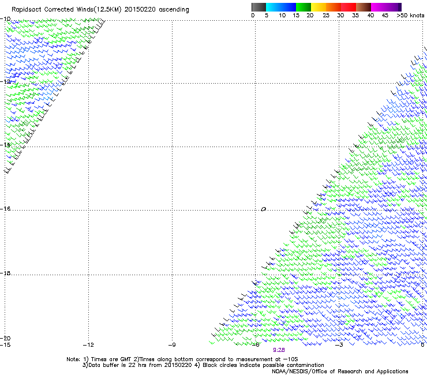Select the yellow 20-25 knots color swatch
Screen dimensions: 427x375
pyautogui.click(x=319, y=7)
